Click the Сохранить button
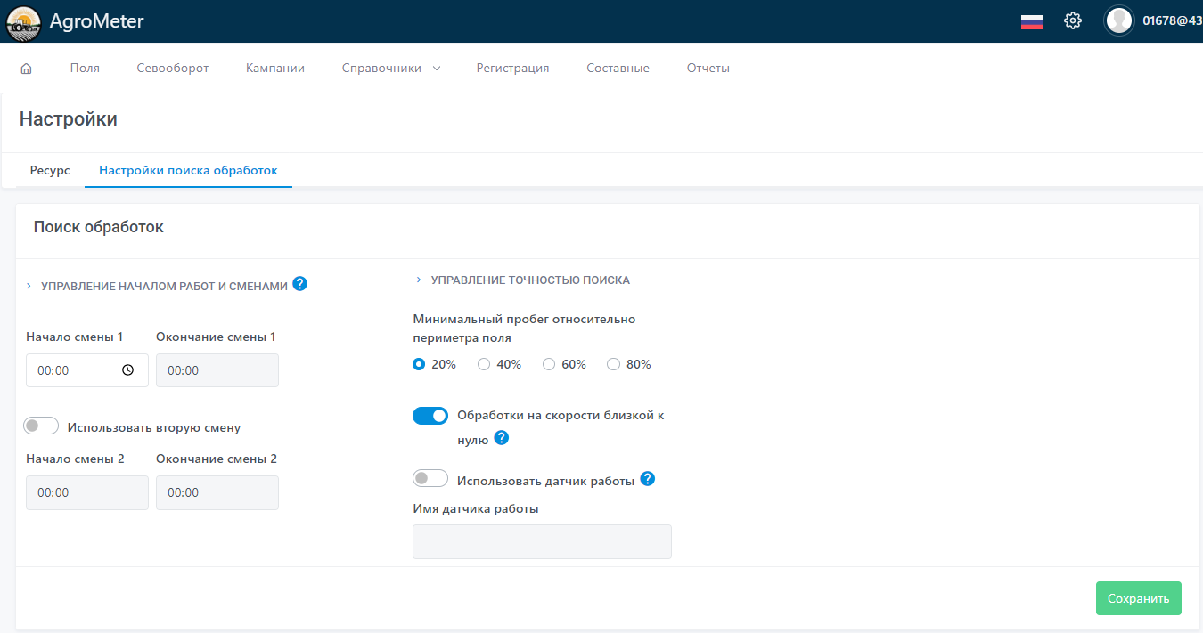This screenshot has height=633, width=1203. pos(1138,597)
